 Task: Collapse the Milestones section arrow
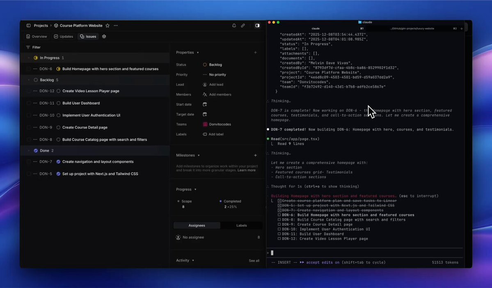click(x=199, y=155)
